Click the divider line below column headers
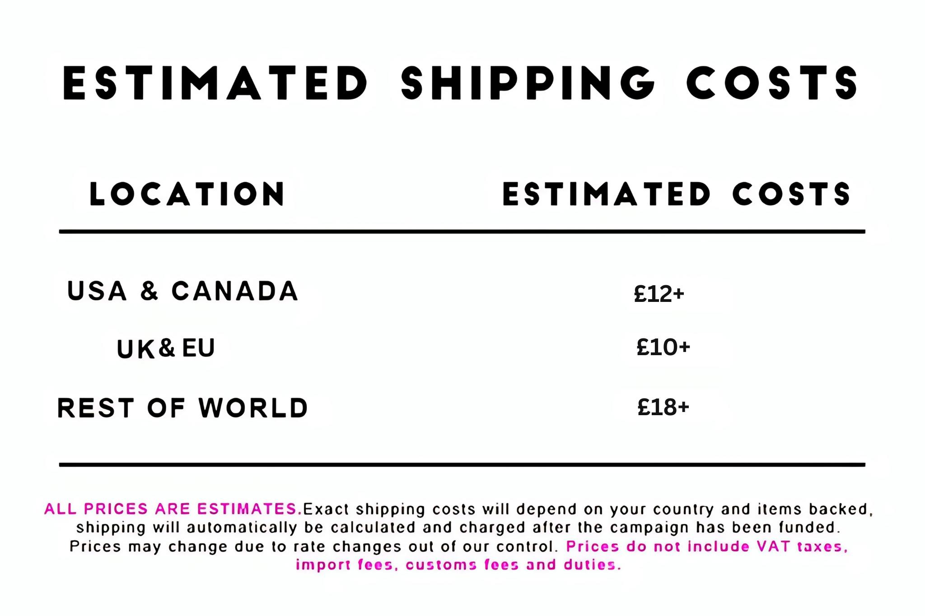 pyautogui.click(x=462, y=232)
